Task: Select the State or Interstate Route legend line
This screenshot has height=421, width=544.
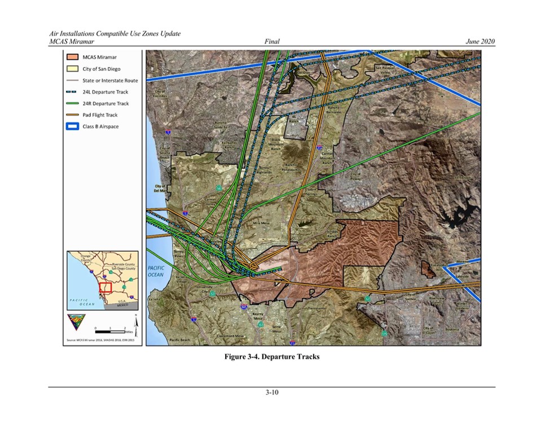Action: pos(72,81)
